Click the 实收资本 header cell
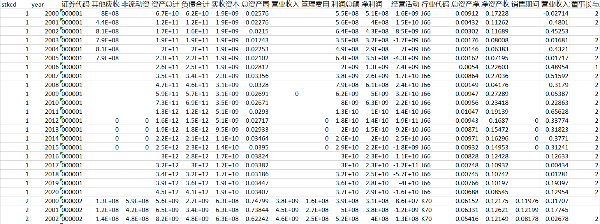 point(225,5)
